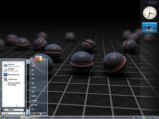159x119 pixels.
Task: Click the Internet Explorer quick launch icon
Action: 15,117
